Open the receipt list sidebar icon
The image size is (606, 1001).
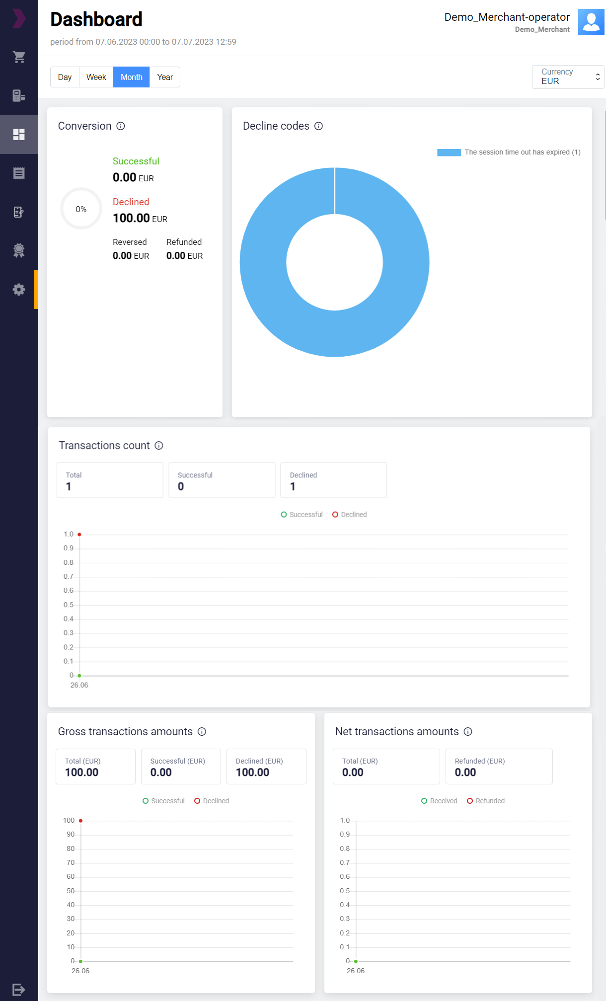19,173
